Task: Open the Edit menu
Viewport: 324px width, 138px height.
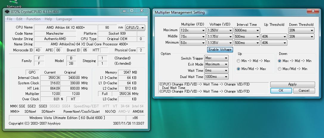Action: click(19, 19)
